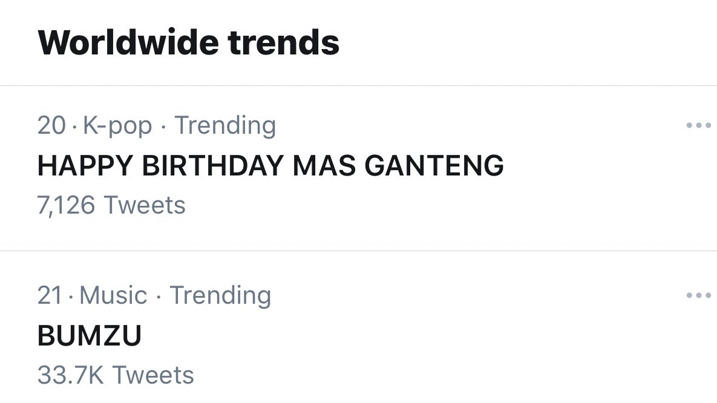Click rank number 21
Image resolution: width=717 pixels, height=403 pixels.
(50, 296)
